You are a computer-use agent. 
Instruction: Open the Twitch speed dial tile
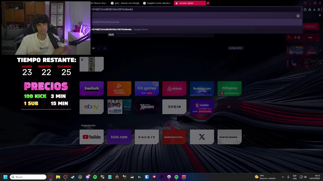[92, 88]
